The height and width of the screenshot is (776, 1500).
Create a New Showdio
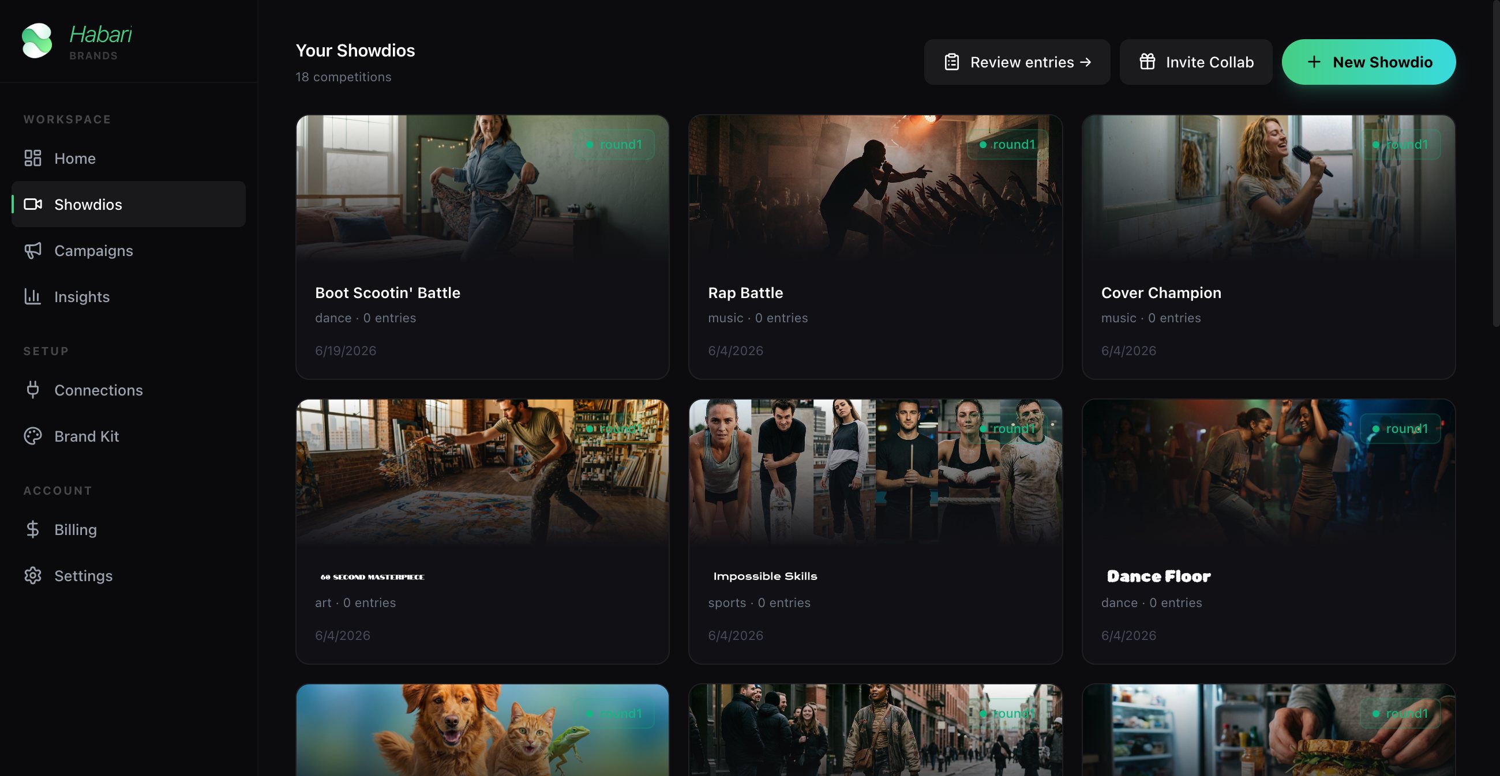click(1368, 62)
